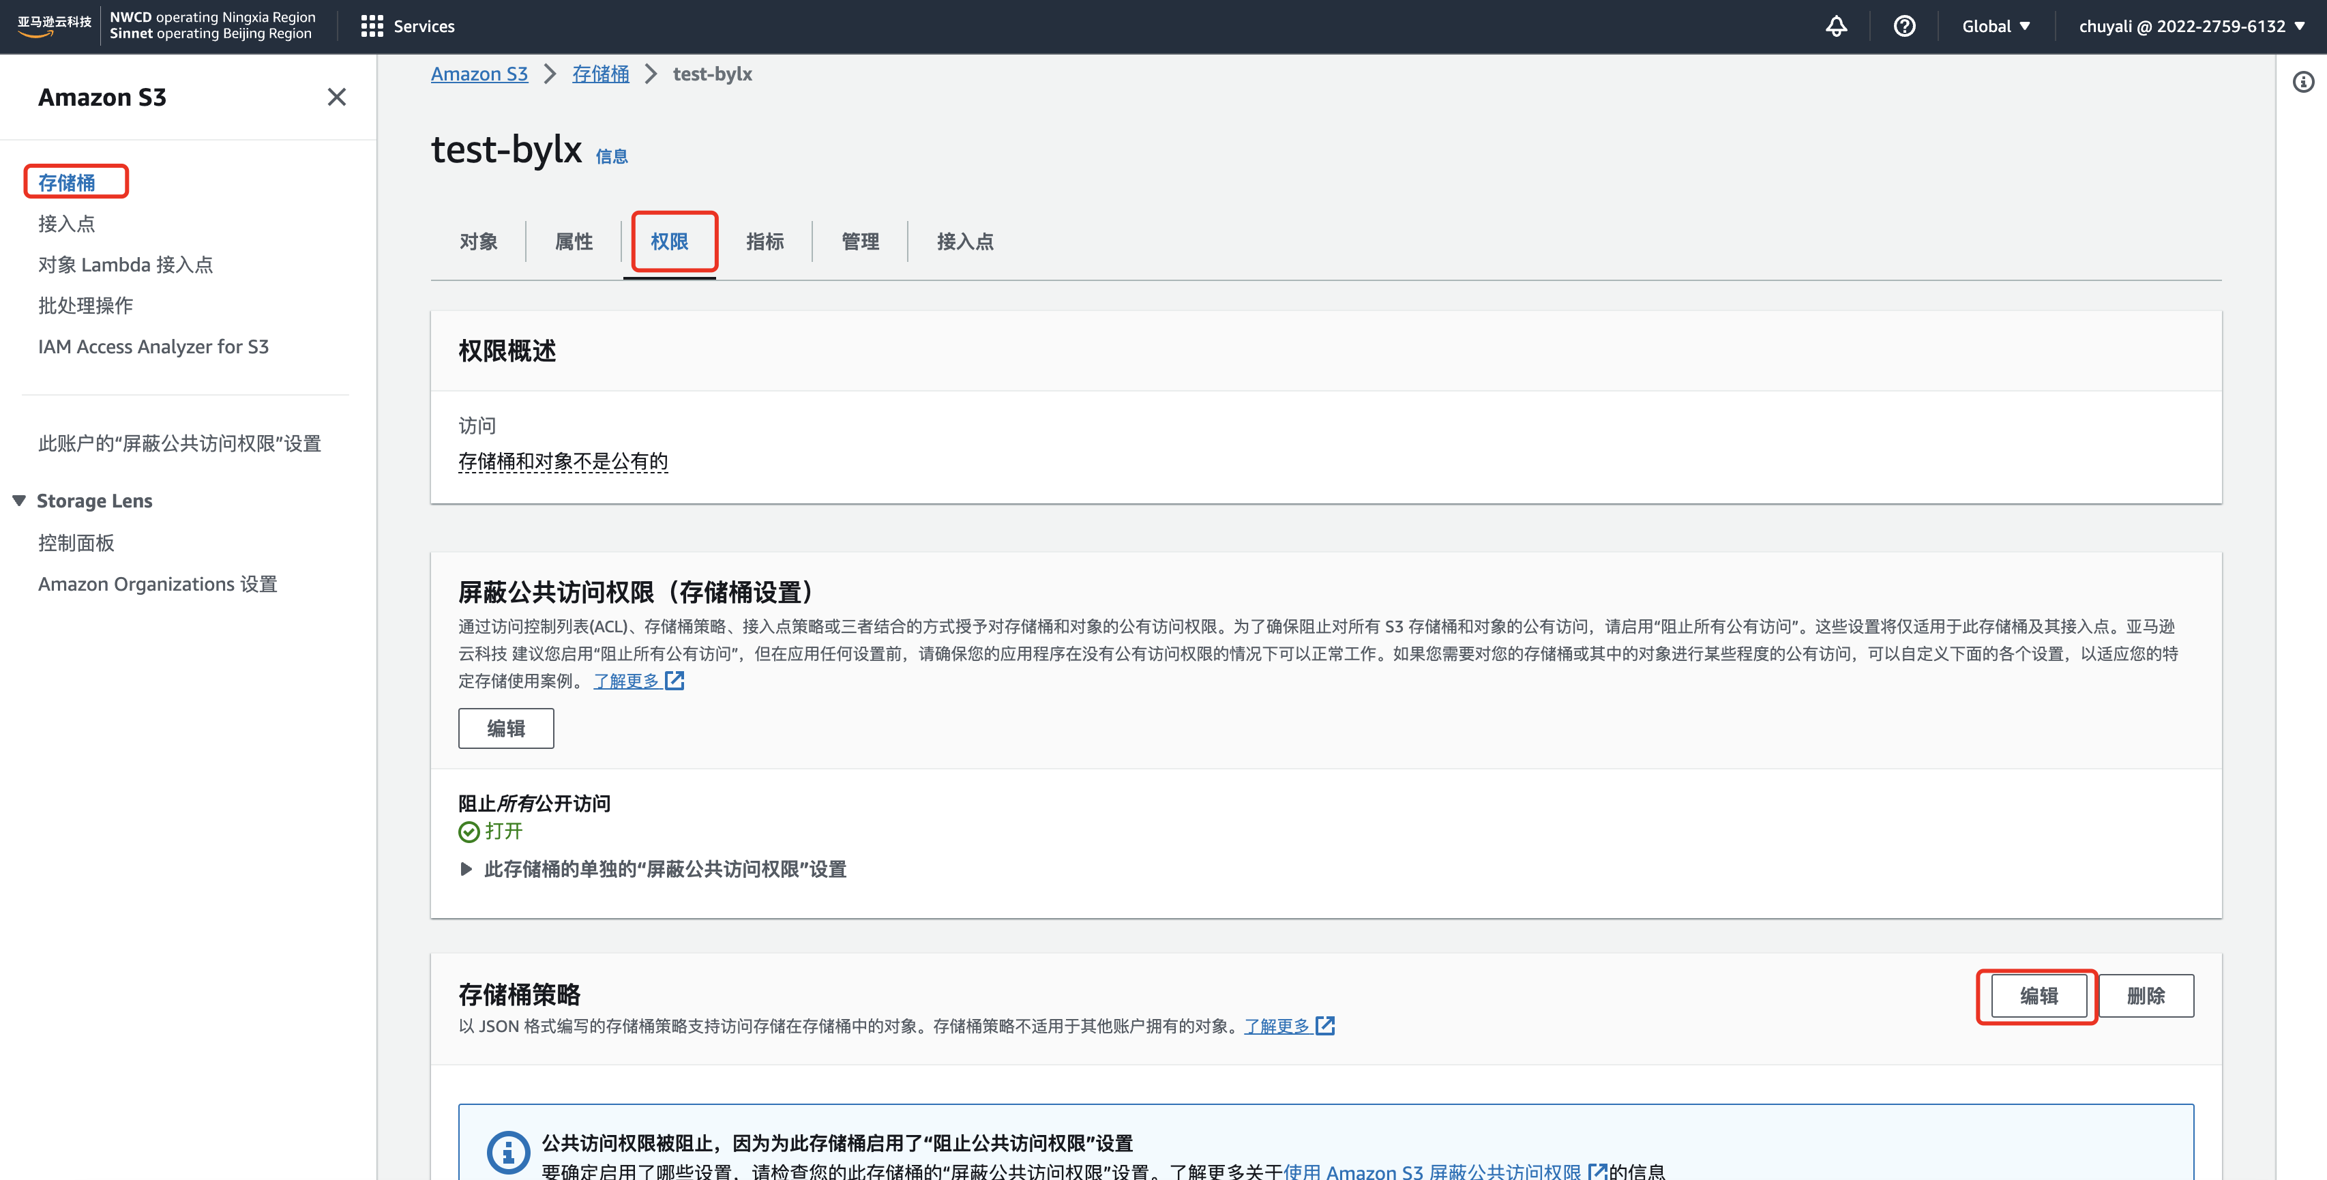The height and width of the screenshot is (1180, 2327).
Task: Switch to the 属性 tab
Action: coord(574,241)
